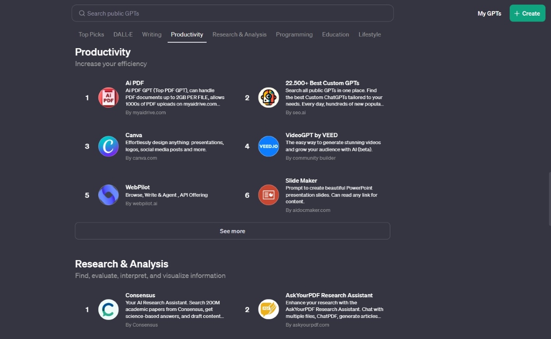Expand Productivity list with See more
The height and width of the screenshot is (339, 551).
point(232,231)
